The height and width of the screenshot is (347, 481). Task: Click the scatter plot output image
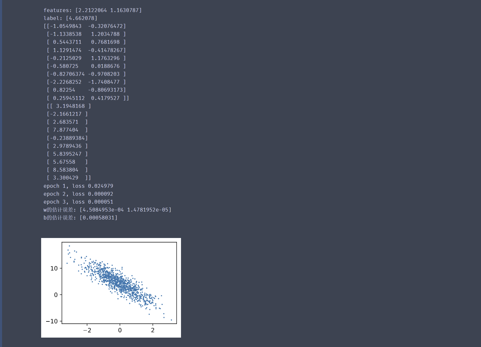click(111, 288)
